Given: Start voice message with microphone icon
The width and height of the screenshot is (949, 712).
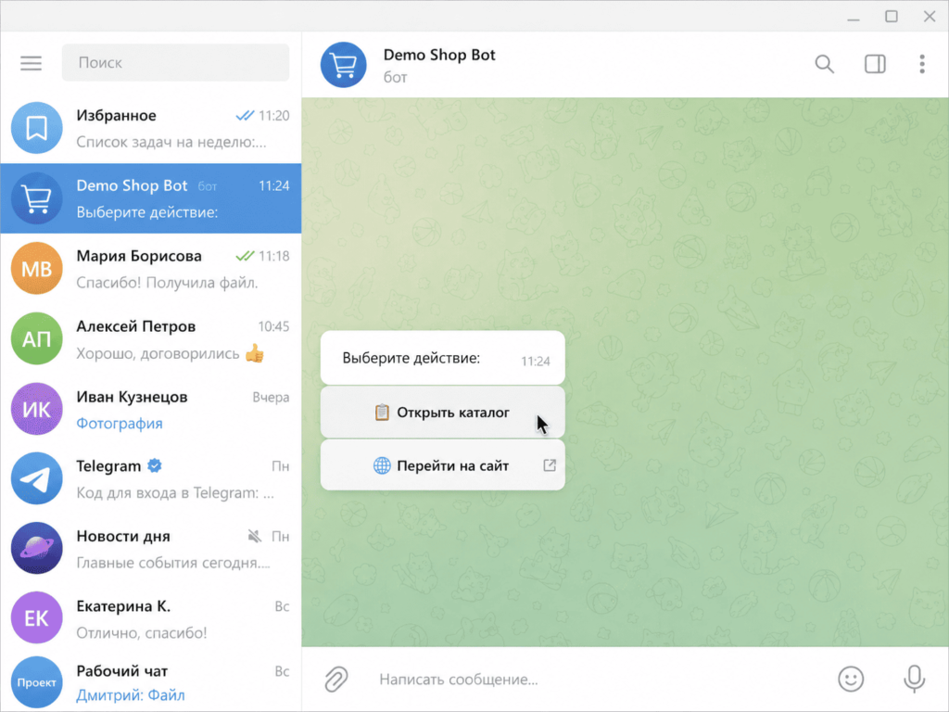Looking at the screenshot, I should pyautogui.click(x=914, y=679).
